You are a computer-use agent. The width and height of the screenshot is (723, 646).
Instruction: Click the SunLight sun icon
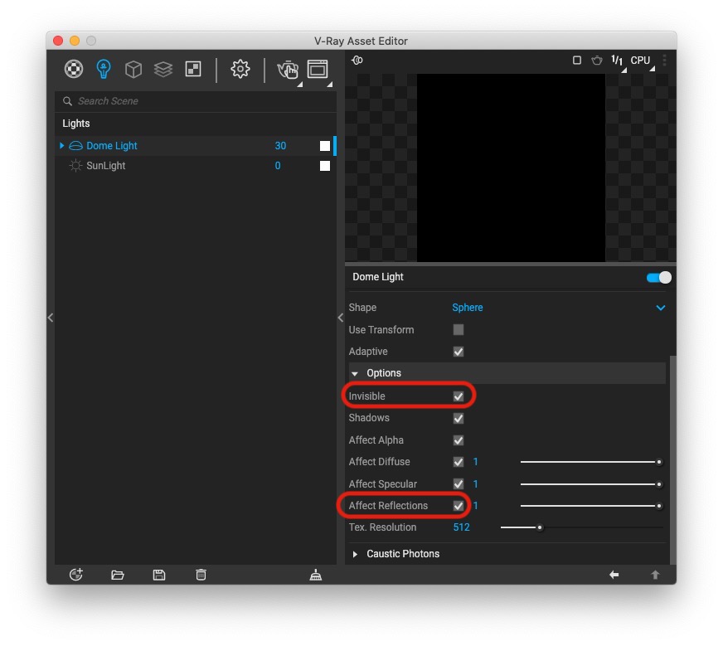coord(75,166)
